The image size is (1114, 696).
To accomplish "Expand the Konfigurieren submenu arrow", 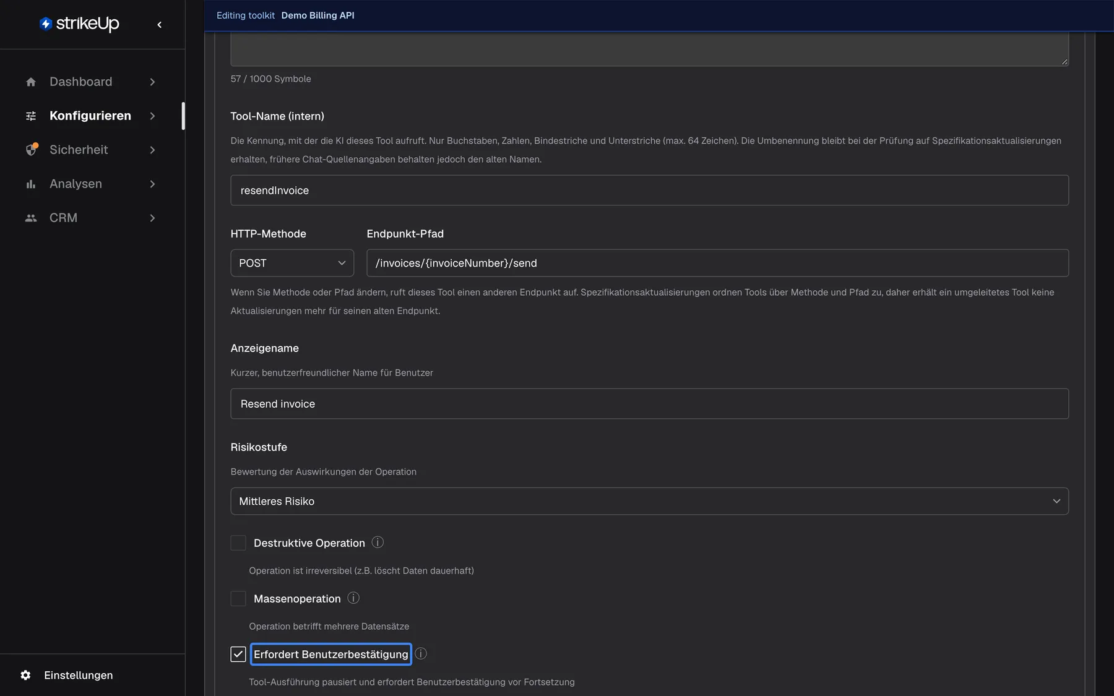I will (152, 116).
